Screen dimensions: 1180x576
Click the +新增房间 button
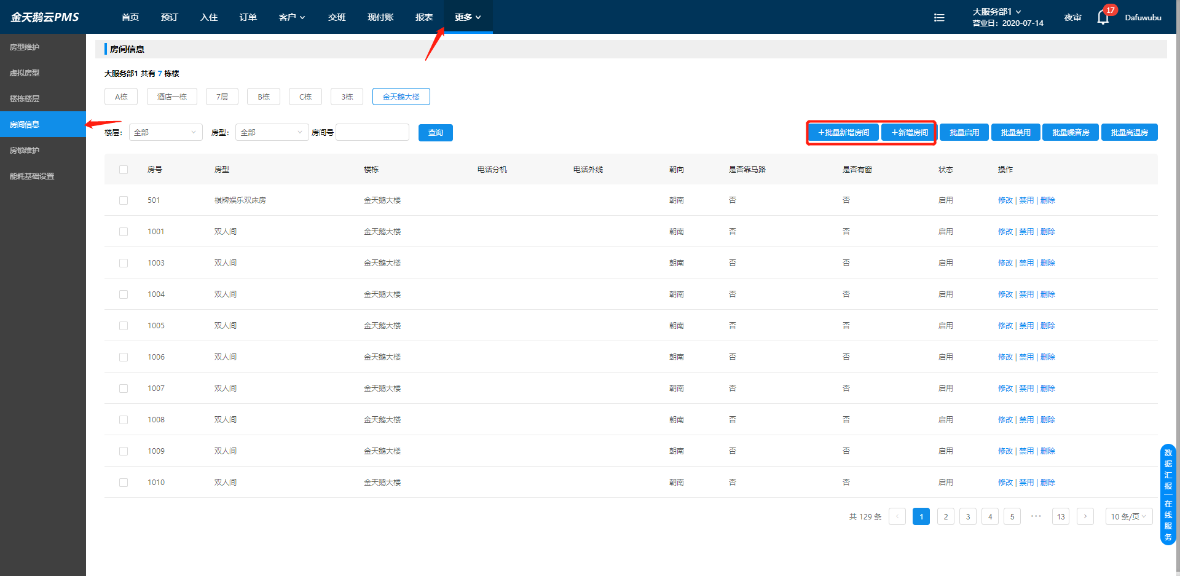pos(910,132)
